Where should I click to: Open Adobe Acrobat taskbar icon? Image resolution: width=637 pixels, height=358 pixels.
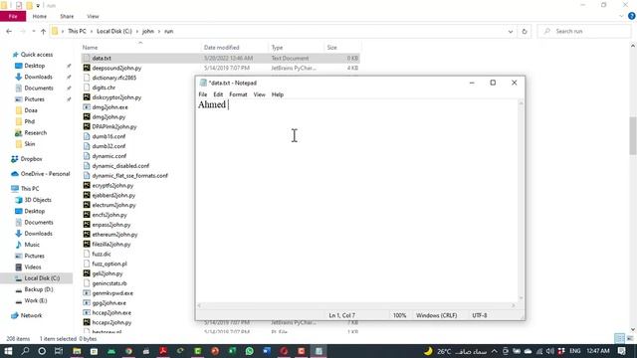tap(163, 351)
